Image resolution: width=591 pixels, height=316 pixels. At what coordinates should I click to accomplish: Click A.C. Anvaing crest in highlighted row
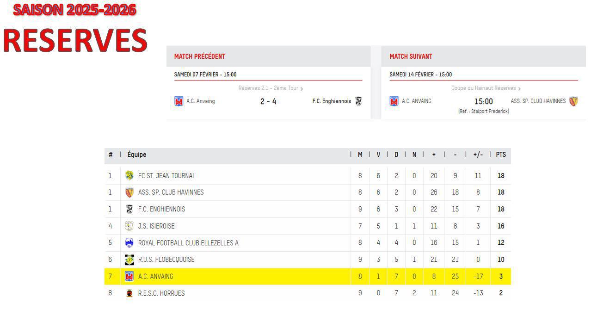pyautogui.click(x=129, y=277)
